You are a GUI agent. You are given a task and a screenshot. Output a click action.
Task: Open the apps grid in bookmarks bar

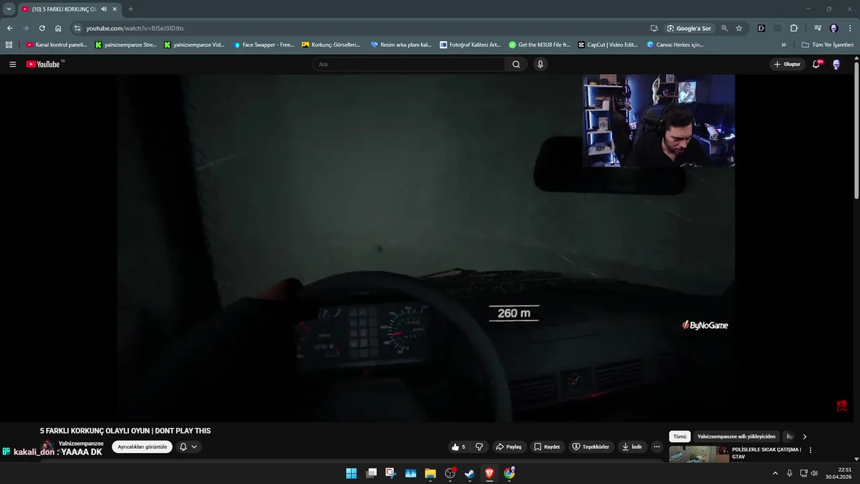[x=9, y=45]
